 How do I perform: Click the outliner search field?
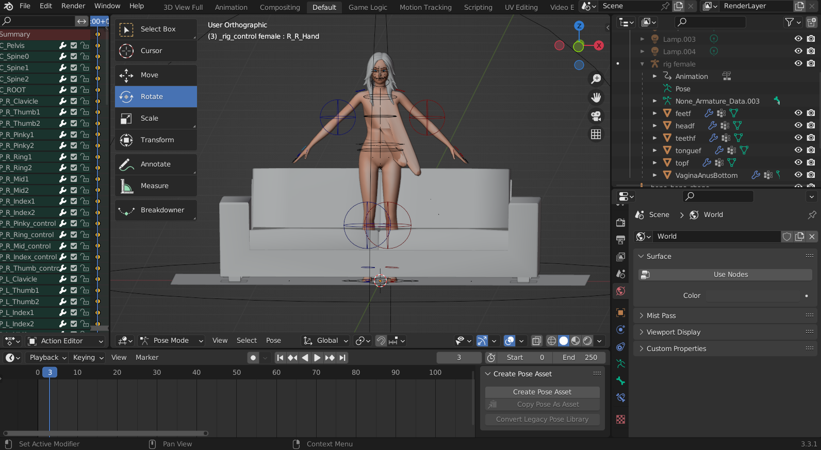710,22
